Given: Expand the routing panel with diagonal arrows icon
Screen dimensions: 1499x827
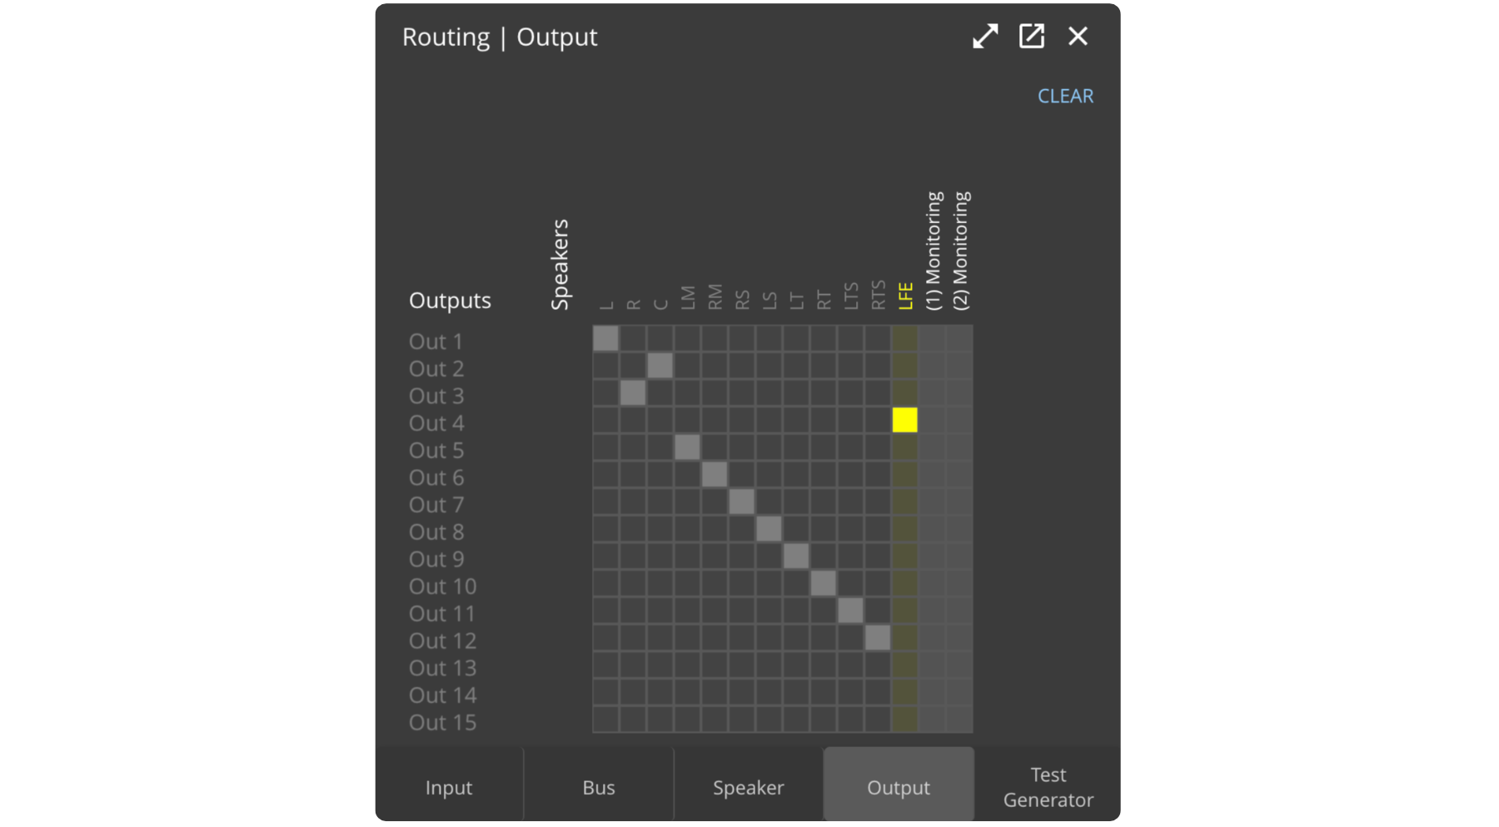Looking at the screenshot, I should click(x=985, y=37).
